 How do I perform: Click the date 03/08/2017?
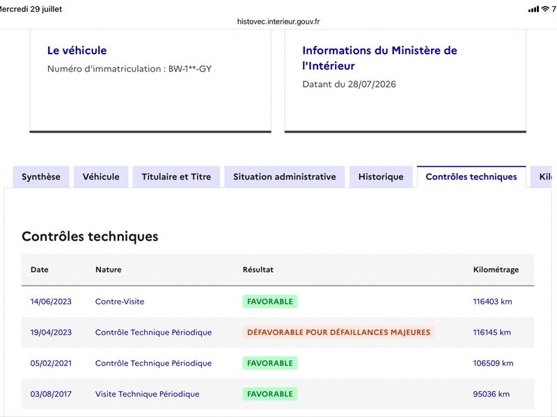51,394
